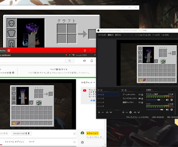Select シーン 4 in the scenes list

(108, 106)
